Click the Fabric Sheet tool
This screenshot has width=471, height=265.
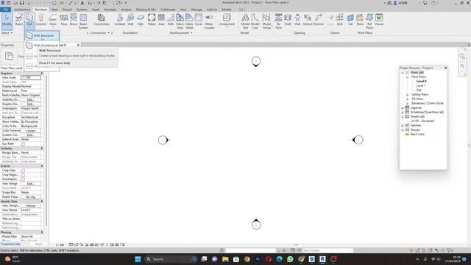(189, 21)
